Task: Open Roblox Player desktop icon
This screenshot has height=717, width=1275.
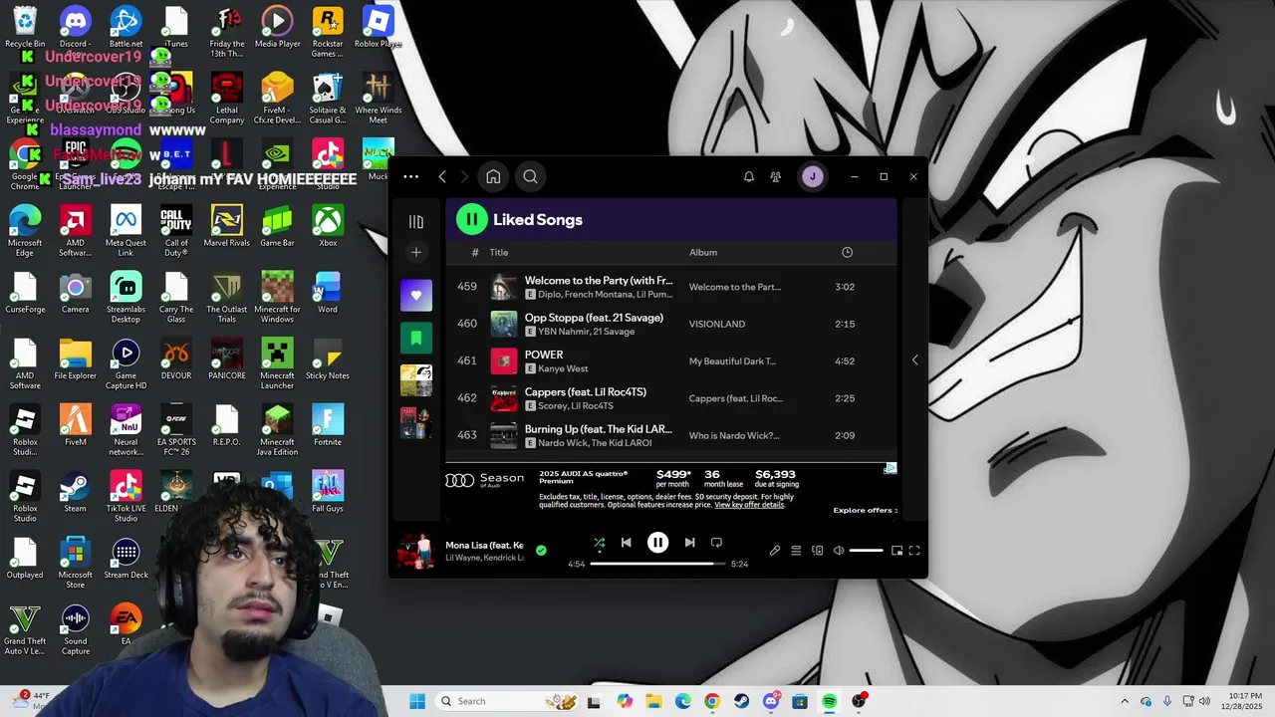Action: coord(378,27)
